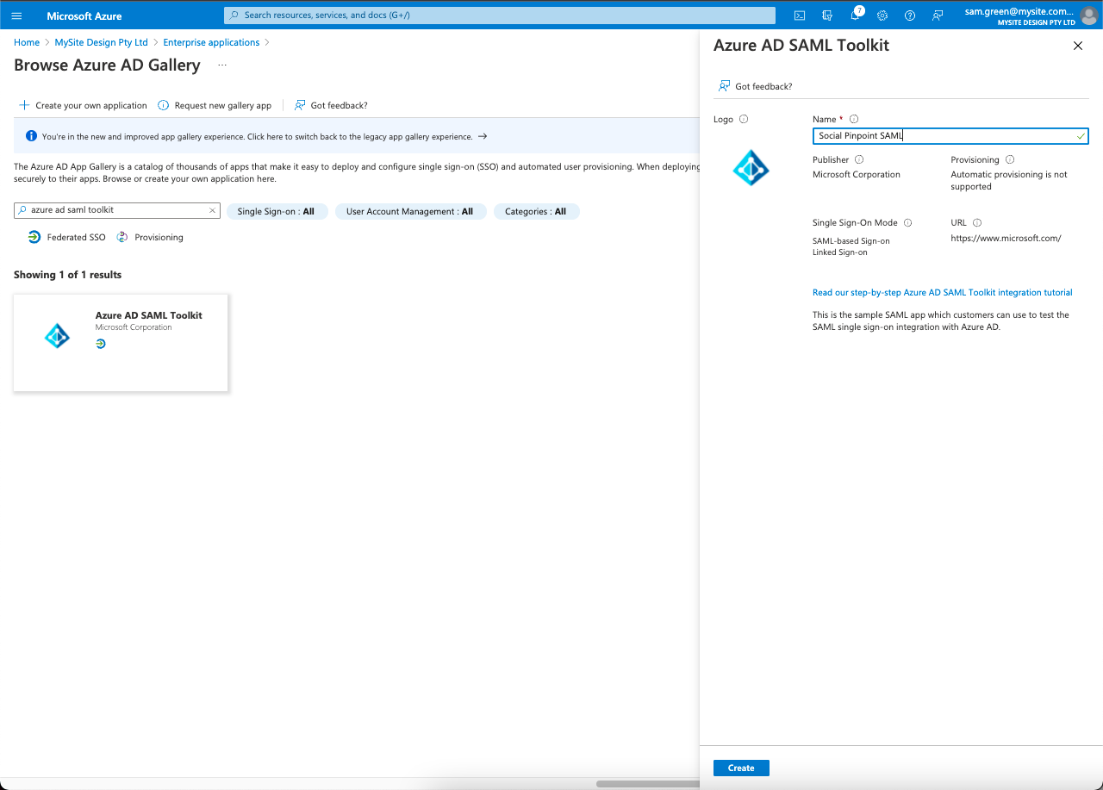
Task: Select the Azure AD SAML Toolkit result card
Action: pyautogui.click(x=121, y=343)
